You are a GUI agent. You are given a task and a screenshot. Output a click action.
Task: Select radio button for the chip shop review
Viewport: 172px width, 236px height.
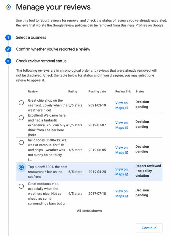(x=21, y=103)
